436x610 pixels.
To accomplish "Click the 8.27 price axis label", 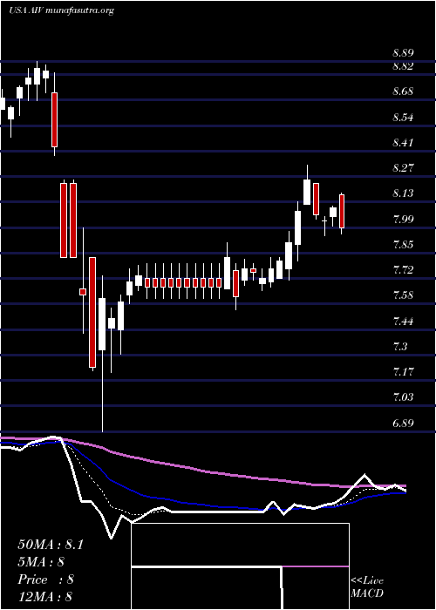I will point(403,168).
